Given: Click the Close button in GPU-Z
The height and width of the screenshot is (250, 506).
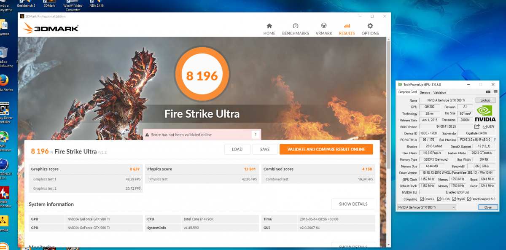Looking at the screenshot, I should coord(488,207).
